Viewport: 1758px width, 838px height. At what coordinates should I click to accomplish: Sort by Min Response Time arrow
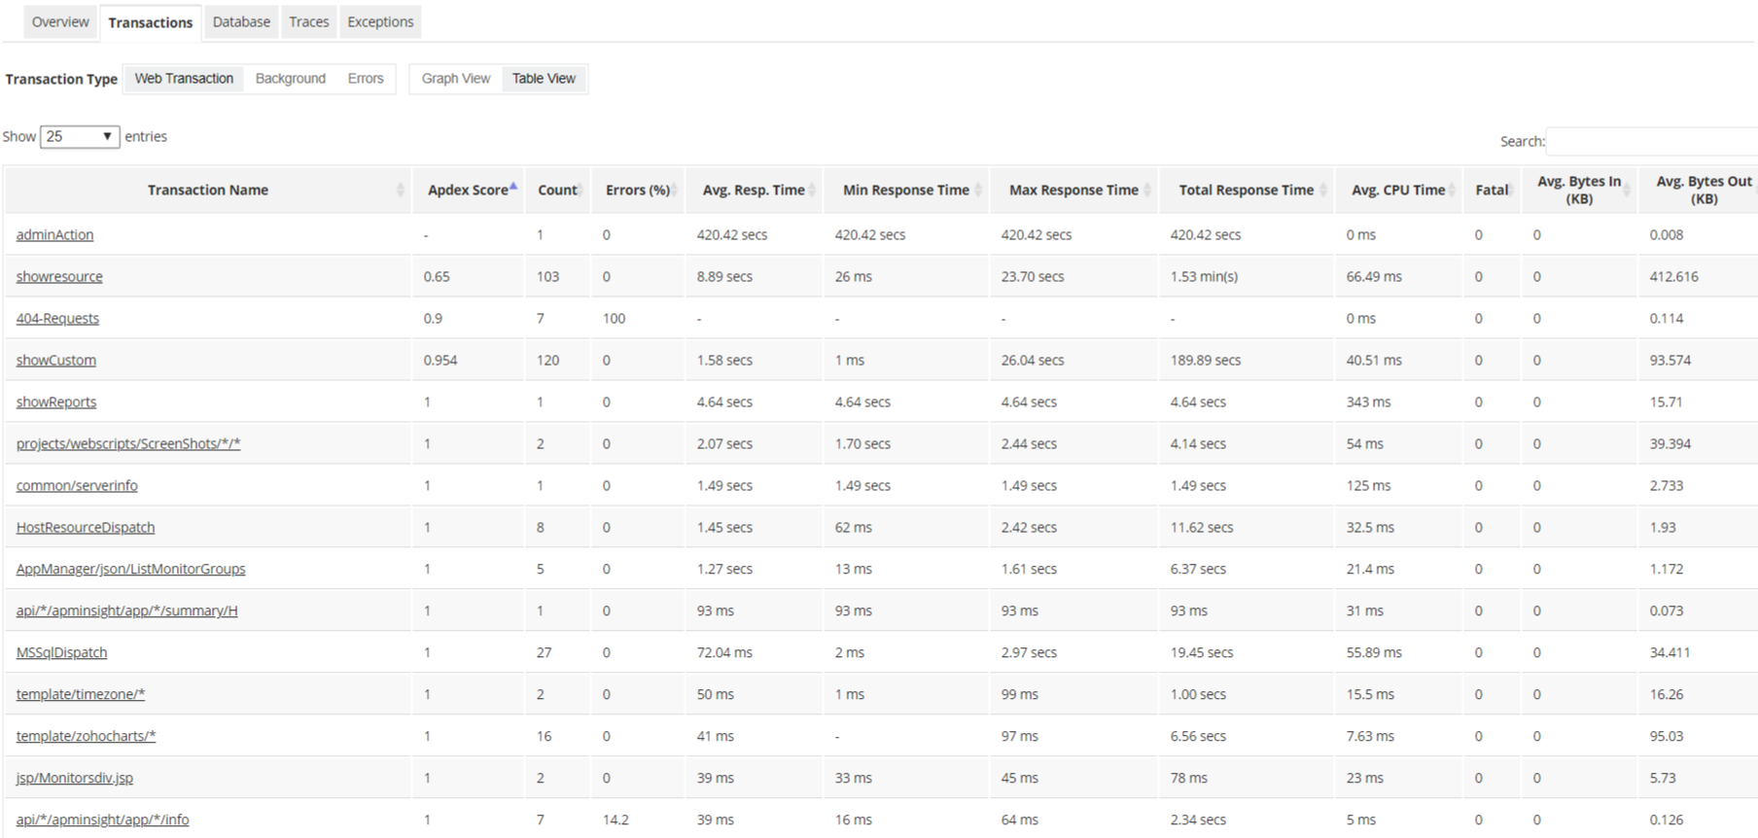[977, 191]
